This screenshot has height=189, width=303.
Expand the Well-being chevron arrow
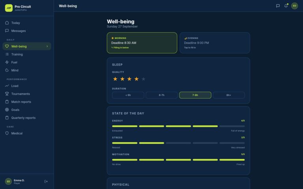47,46
